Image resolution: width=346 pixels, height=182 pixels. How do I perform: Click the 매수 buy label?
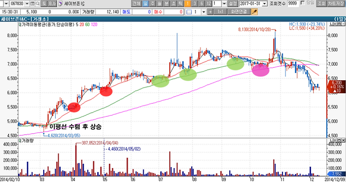[158, 12]
